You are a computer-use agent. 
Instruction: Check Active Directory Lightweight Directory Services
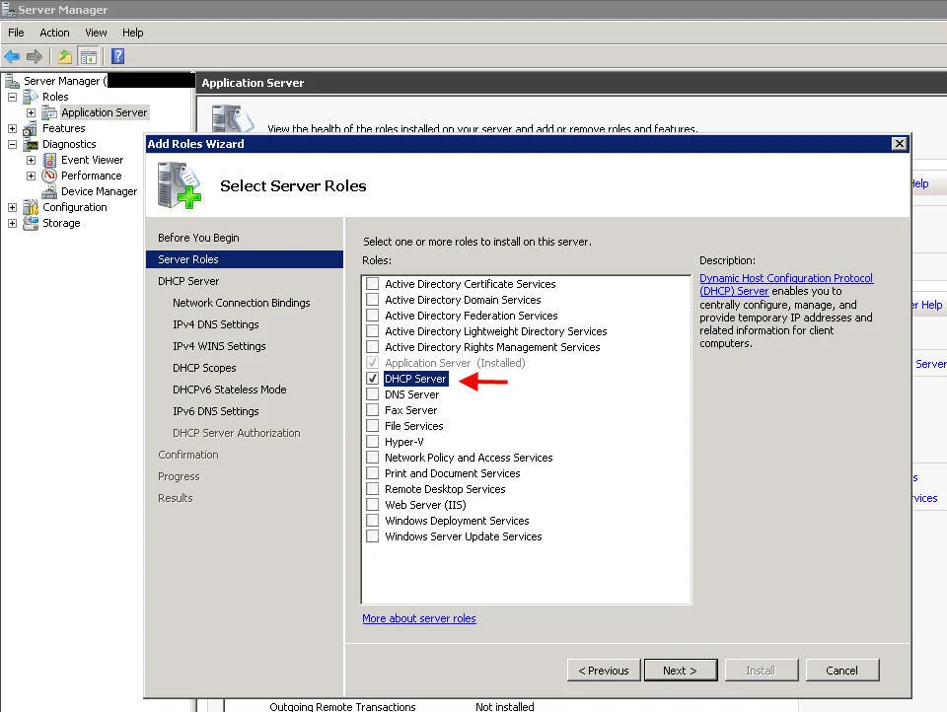[373, 331]
